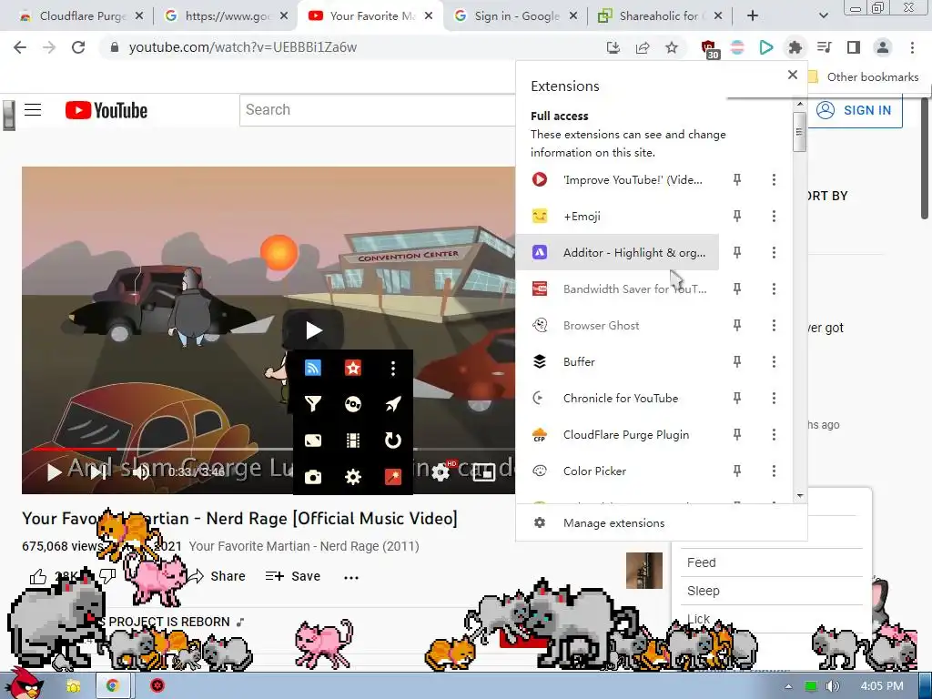Take a screenshot with the camera icon
Screen dimensions: 932x699
(x=313, y=477)
